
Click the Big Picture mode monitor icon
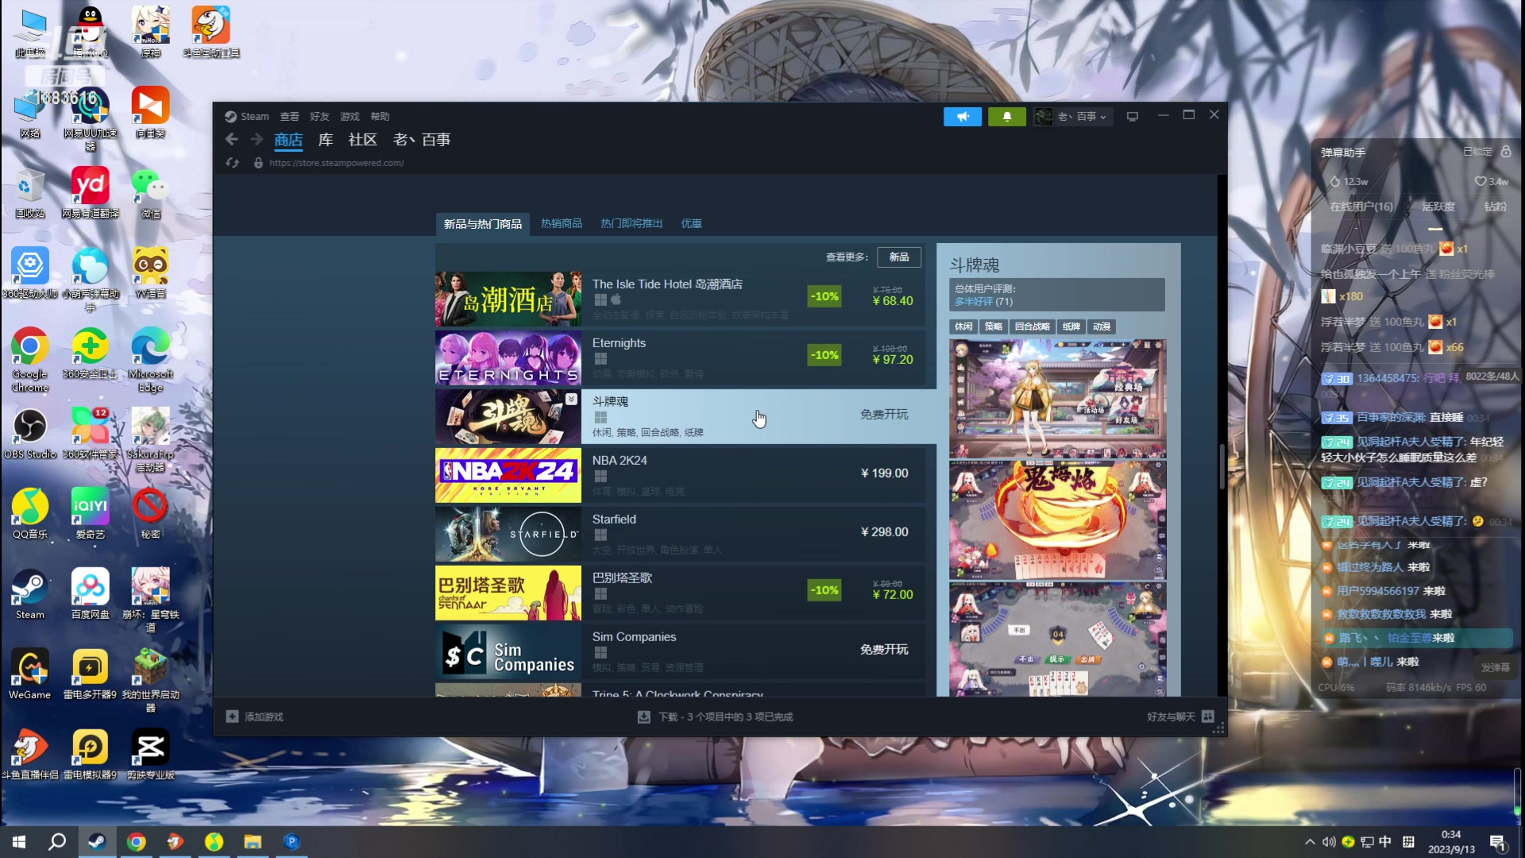tap(1133, 117)
